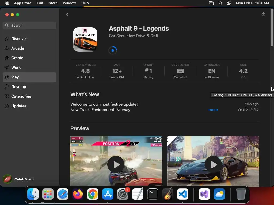This screenshot has width=274, height=205.
Task: Click the Version 4.4.0 text
Action: (x=248, y=109)
